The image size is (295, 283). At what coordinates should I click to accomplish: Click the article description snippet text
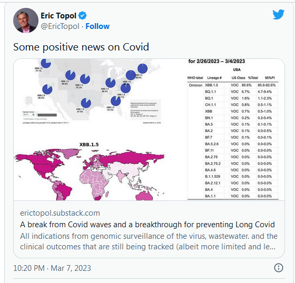tap(149, 241)
